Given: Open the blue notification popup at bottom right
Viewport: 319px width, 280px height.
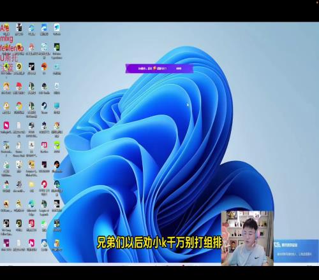Looking at the screenshot, I should tap(296, 250).
